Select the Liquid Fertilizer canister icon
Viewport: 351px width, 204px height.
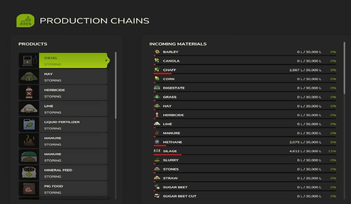[29, 124]
